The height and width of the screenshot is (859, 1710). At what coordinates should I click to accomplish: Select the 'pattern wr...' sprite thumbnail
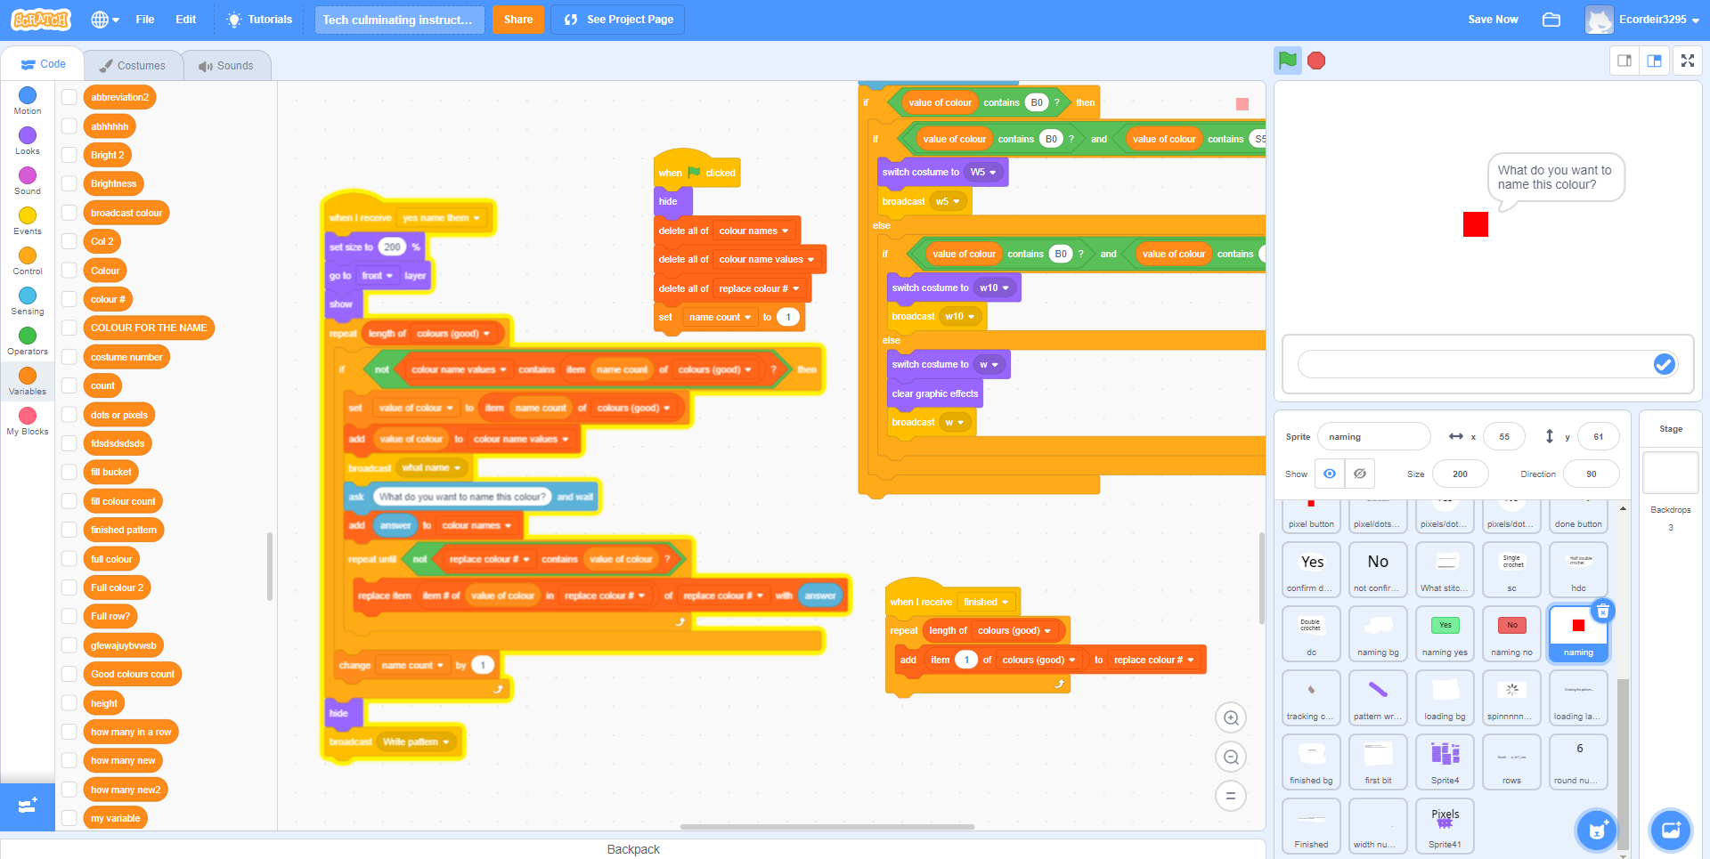[x=1378, y=698]
